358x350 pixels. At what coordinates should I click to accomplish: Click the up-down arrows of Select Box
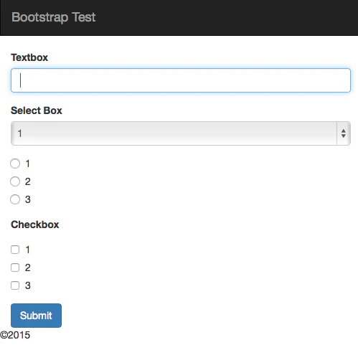tap(344, 133)
